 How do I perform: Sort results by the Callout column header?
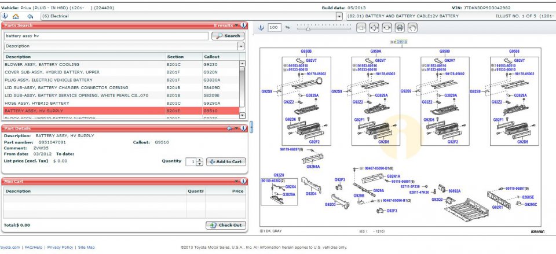221,57
